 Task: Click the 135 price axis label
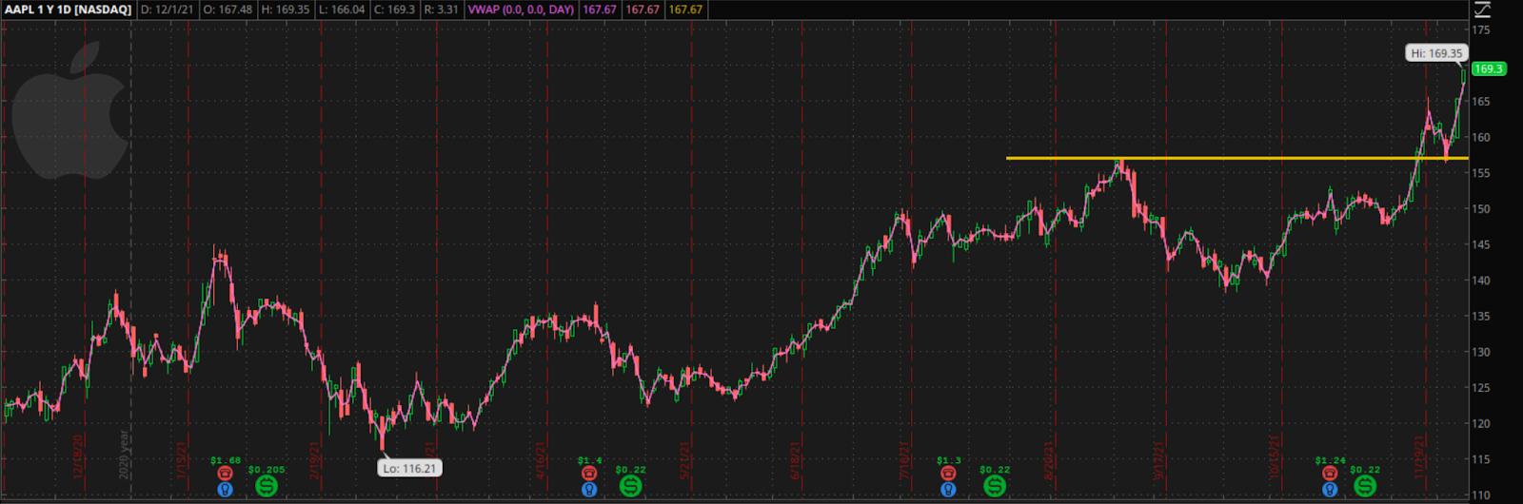[1481, 316]
